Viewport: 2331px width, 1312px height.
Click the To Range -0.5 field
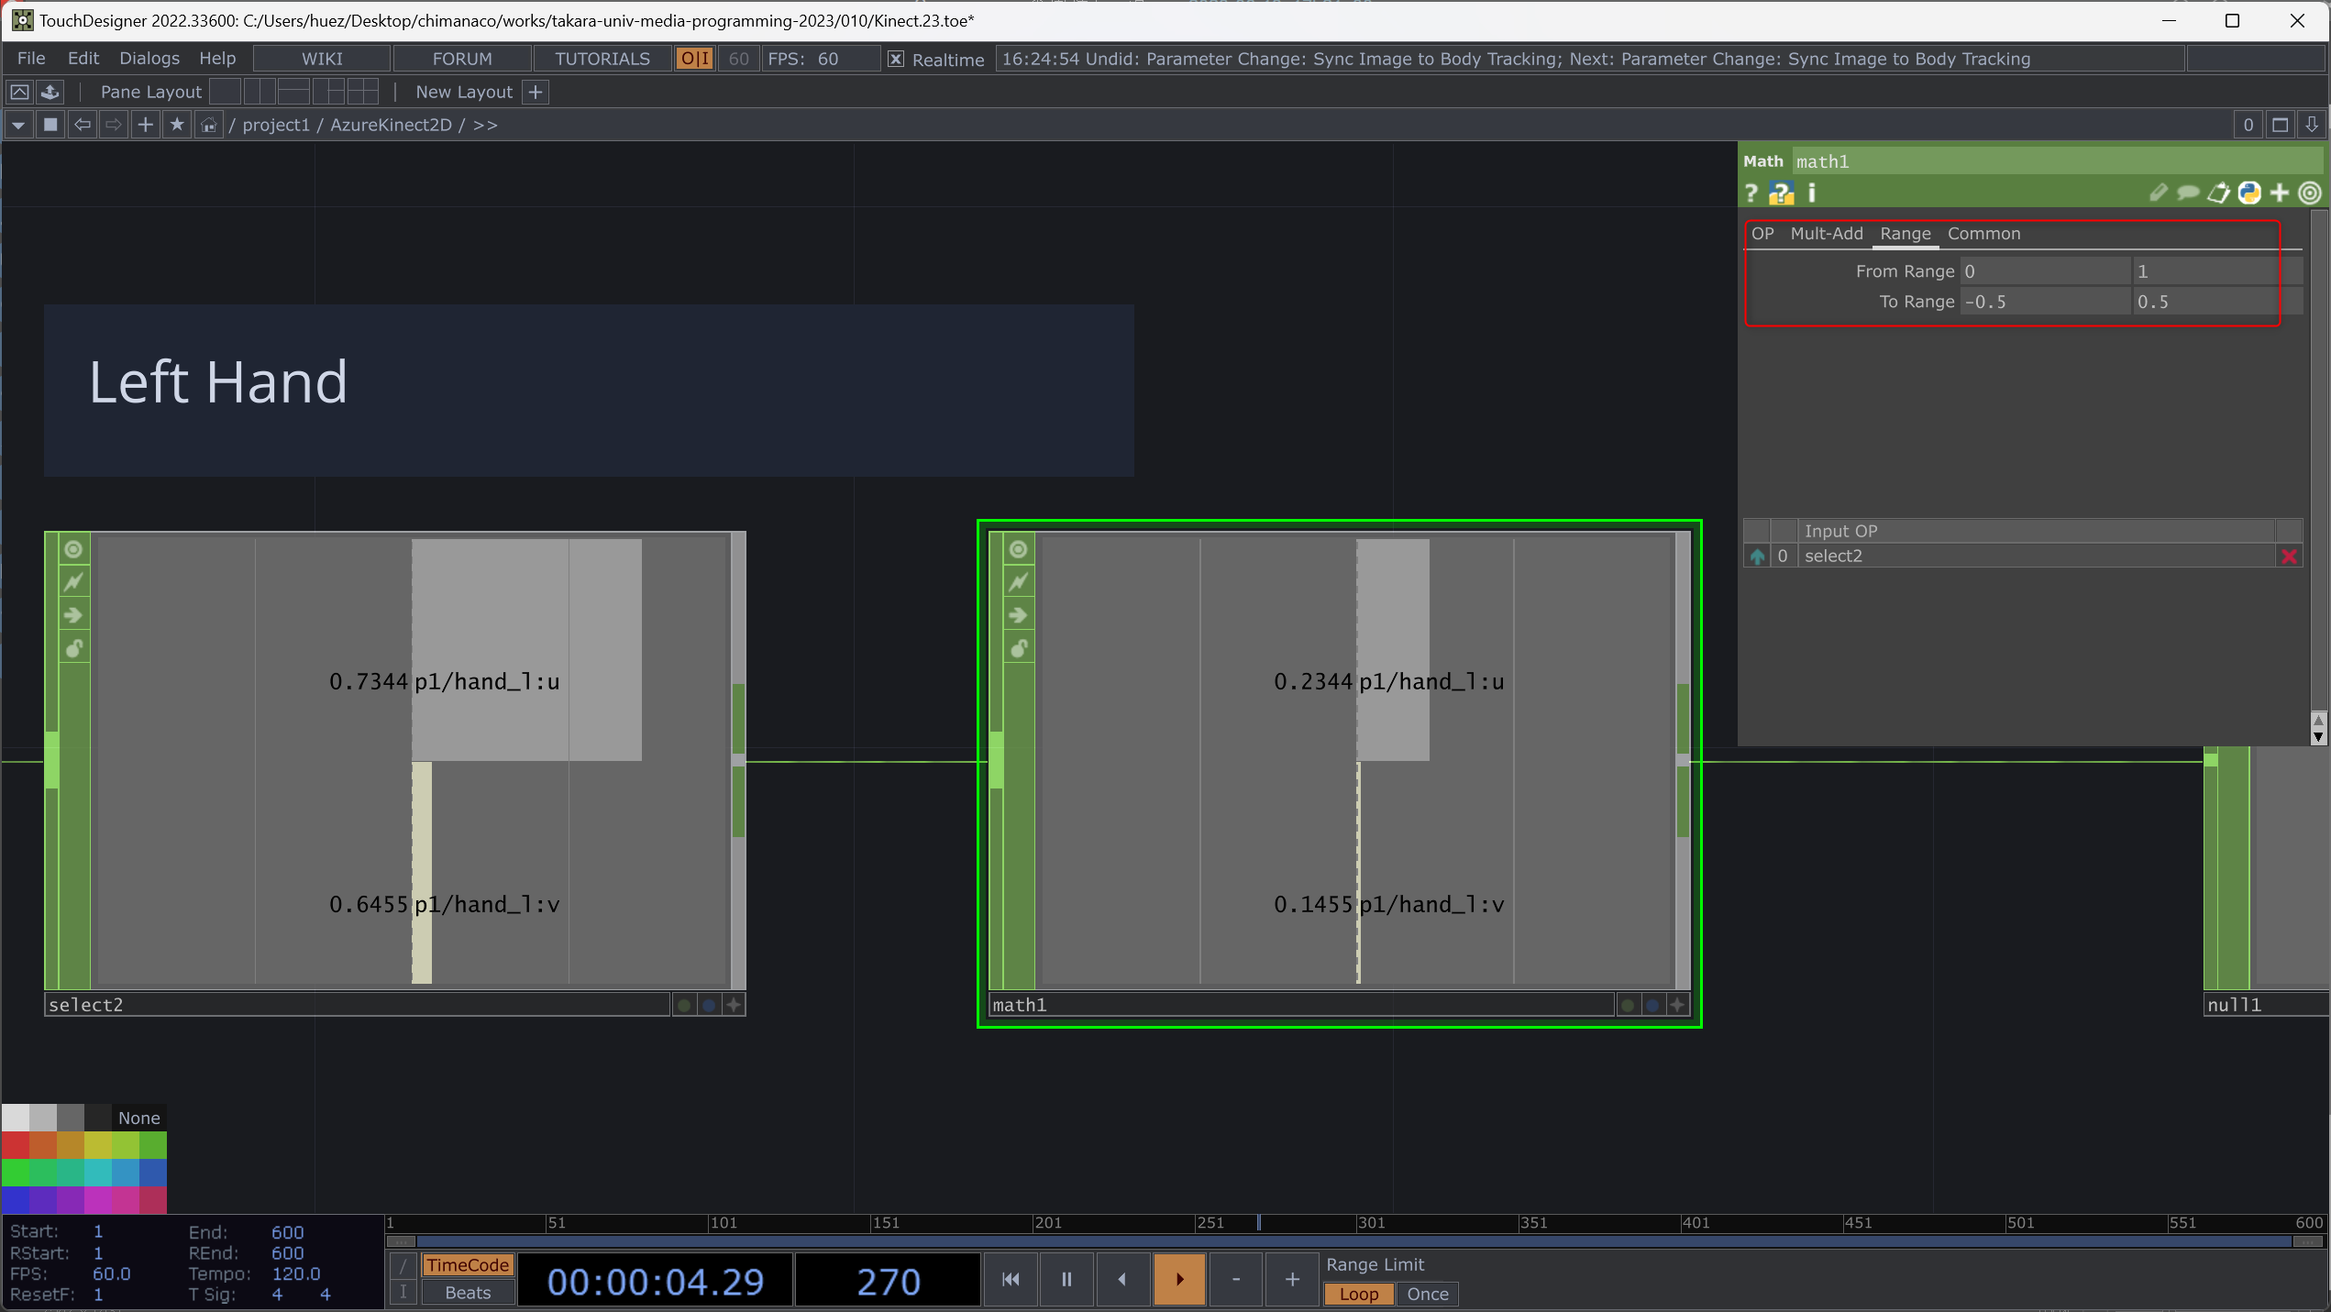click(x=2043, y=302)
